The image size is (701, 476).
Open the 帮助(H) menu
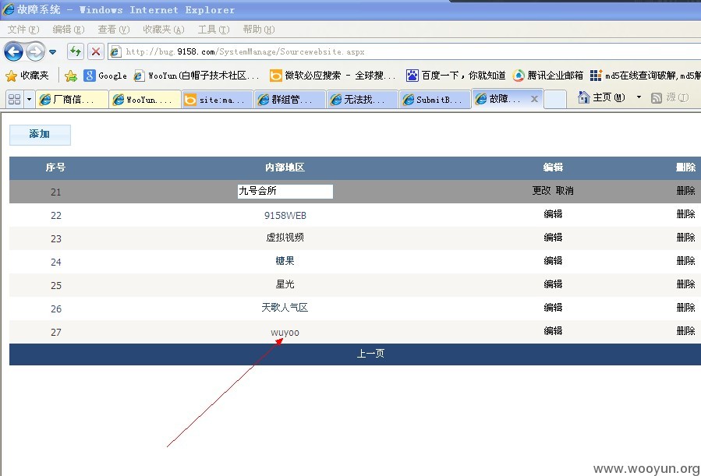tap(259, 30)
